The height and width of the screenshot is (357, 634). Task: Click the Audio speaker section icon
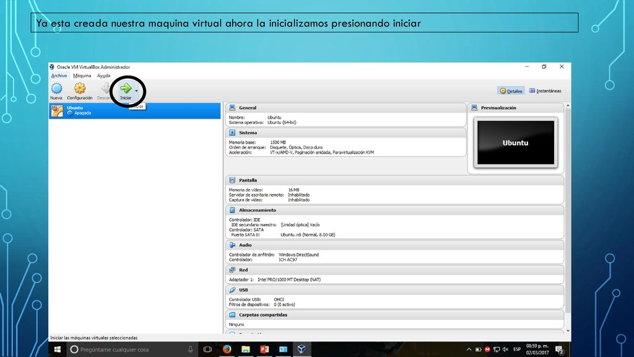[x=232, y=245]
